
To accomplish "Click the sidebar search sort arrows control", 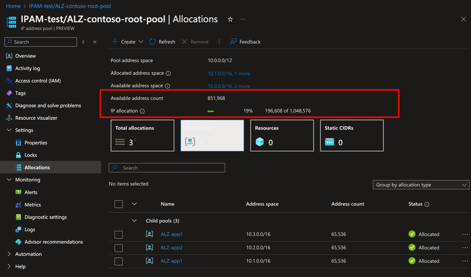I will tap(83, 42).
